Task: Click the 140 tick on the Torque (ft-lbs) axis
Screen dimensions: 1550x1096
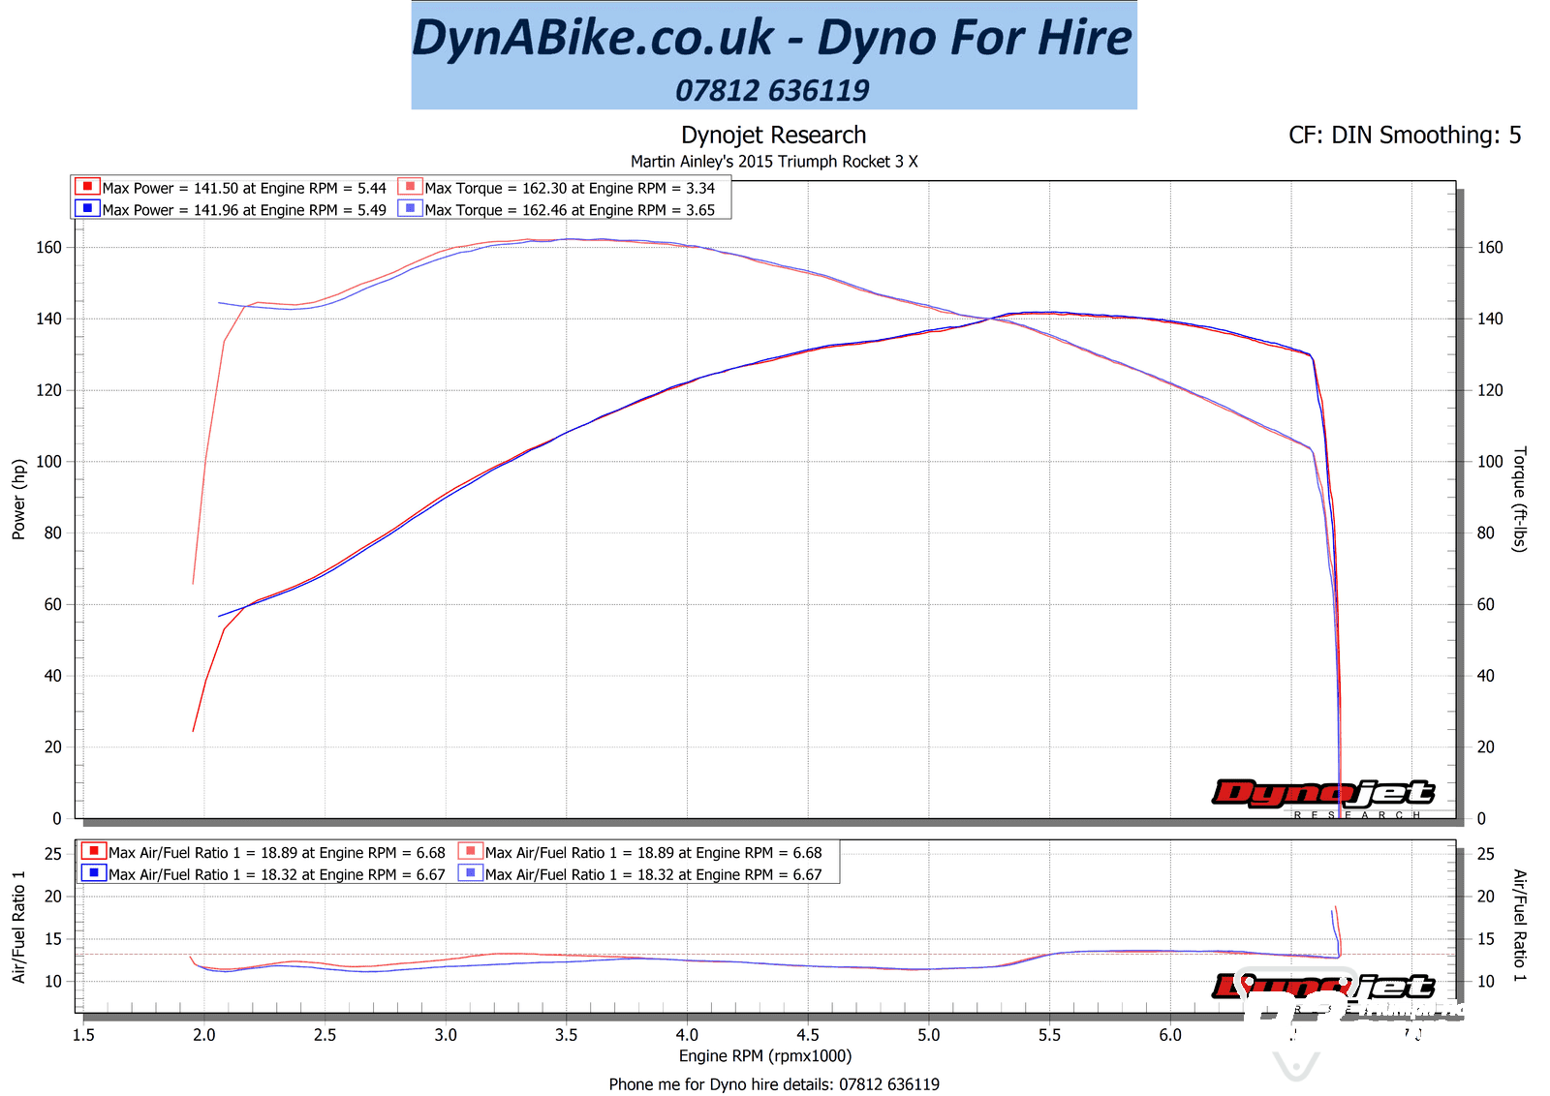Action: tap(1490, 319)
